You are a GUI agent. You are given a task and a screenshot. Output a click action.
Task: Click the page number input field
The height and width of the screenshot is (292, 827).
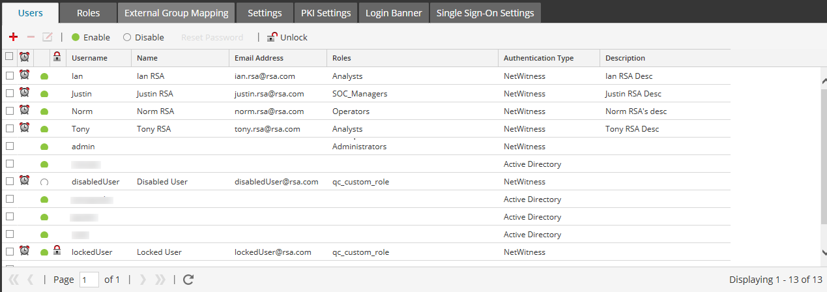89,280
